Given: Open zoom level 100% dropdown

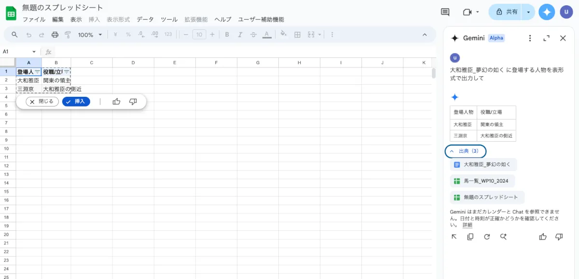Looking at the screenshot, I should click(90, 35).
